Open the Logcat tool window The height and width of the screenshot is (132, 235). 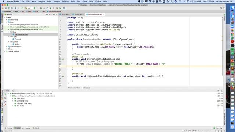click(26, 128)
